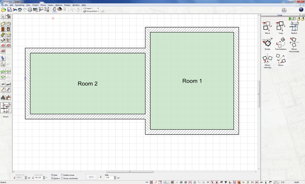The height and width of the screenshot is (184, 305).
Task: Toggle tree visibility icon in status bar
Action: click(217, 182)
